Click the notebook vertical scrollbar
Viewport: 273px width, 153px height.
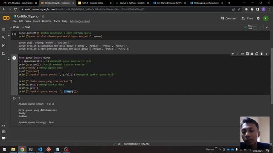tap(272, 76)
